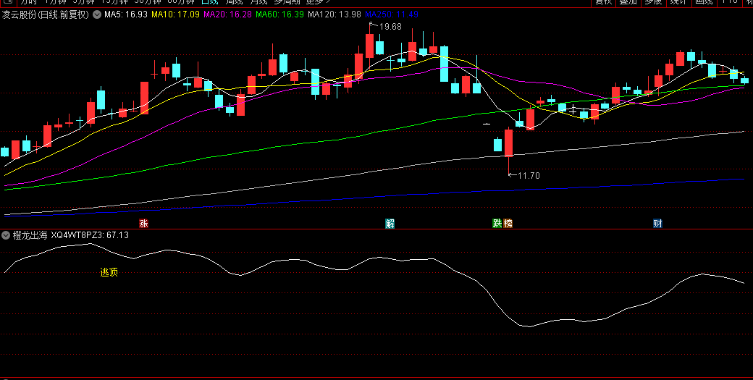The image size is (753, 380).
Task: Open the dropdown arrow beside 橙龙出海 indicator
Action: [x=6, y=235]
